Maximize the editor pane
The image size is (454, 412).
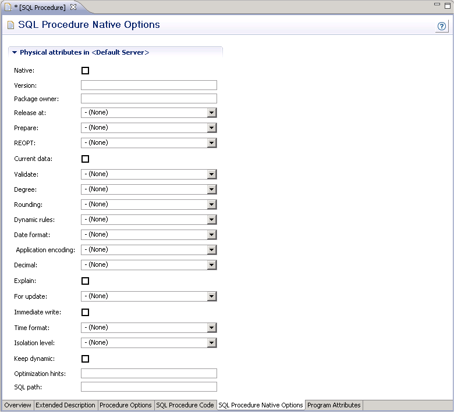click(x=448, y=5)
